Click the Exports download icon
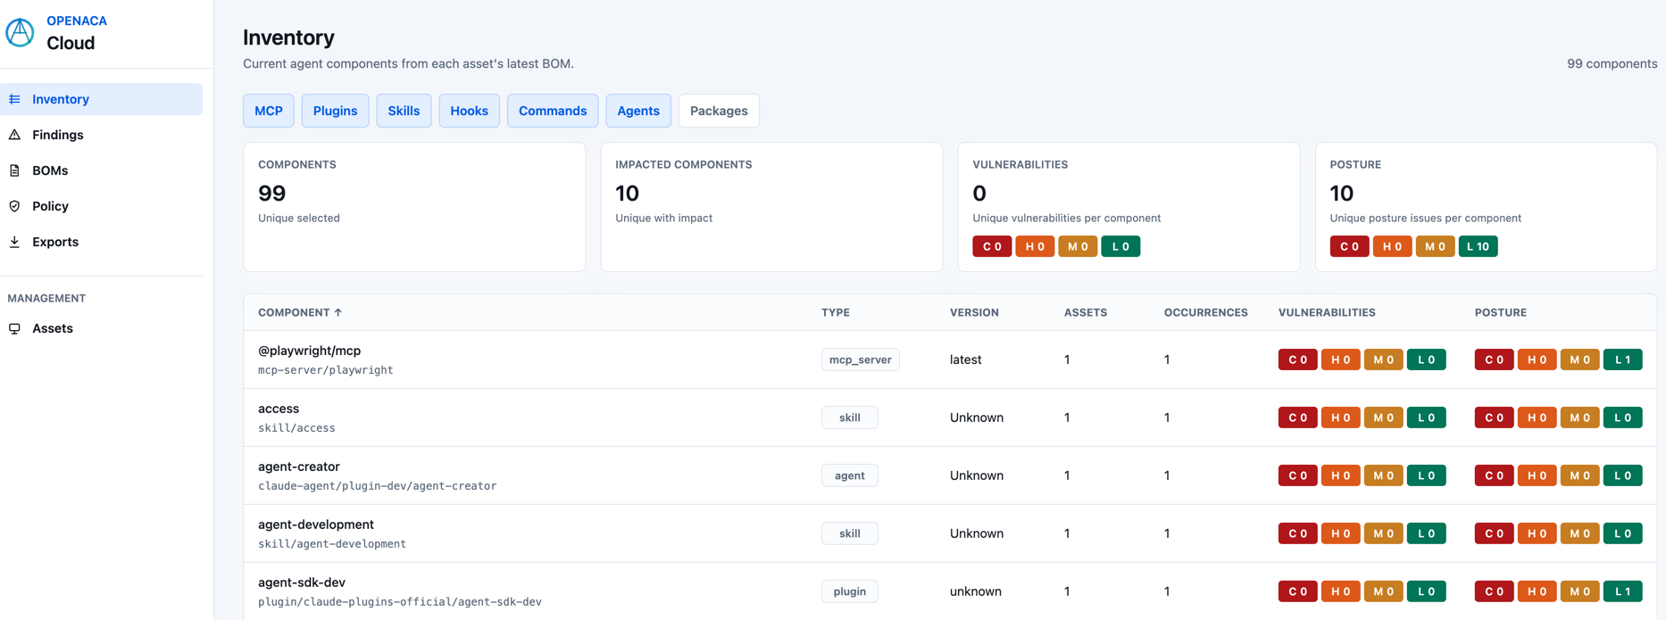The height and width of the screenshot is (620, 1666). point(14,242)
